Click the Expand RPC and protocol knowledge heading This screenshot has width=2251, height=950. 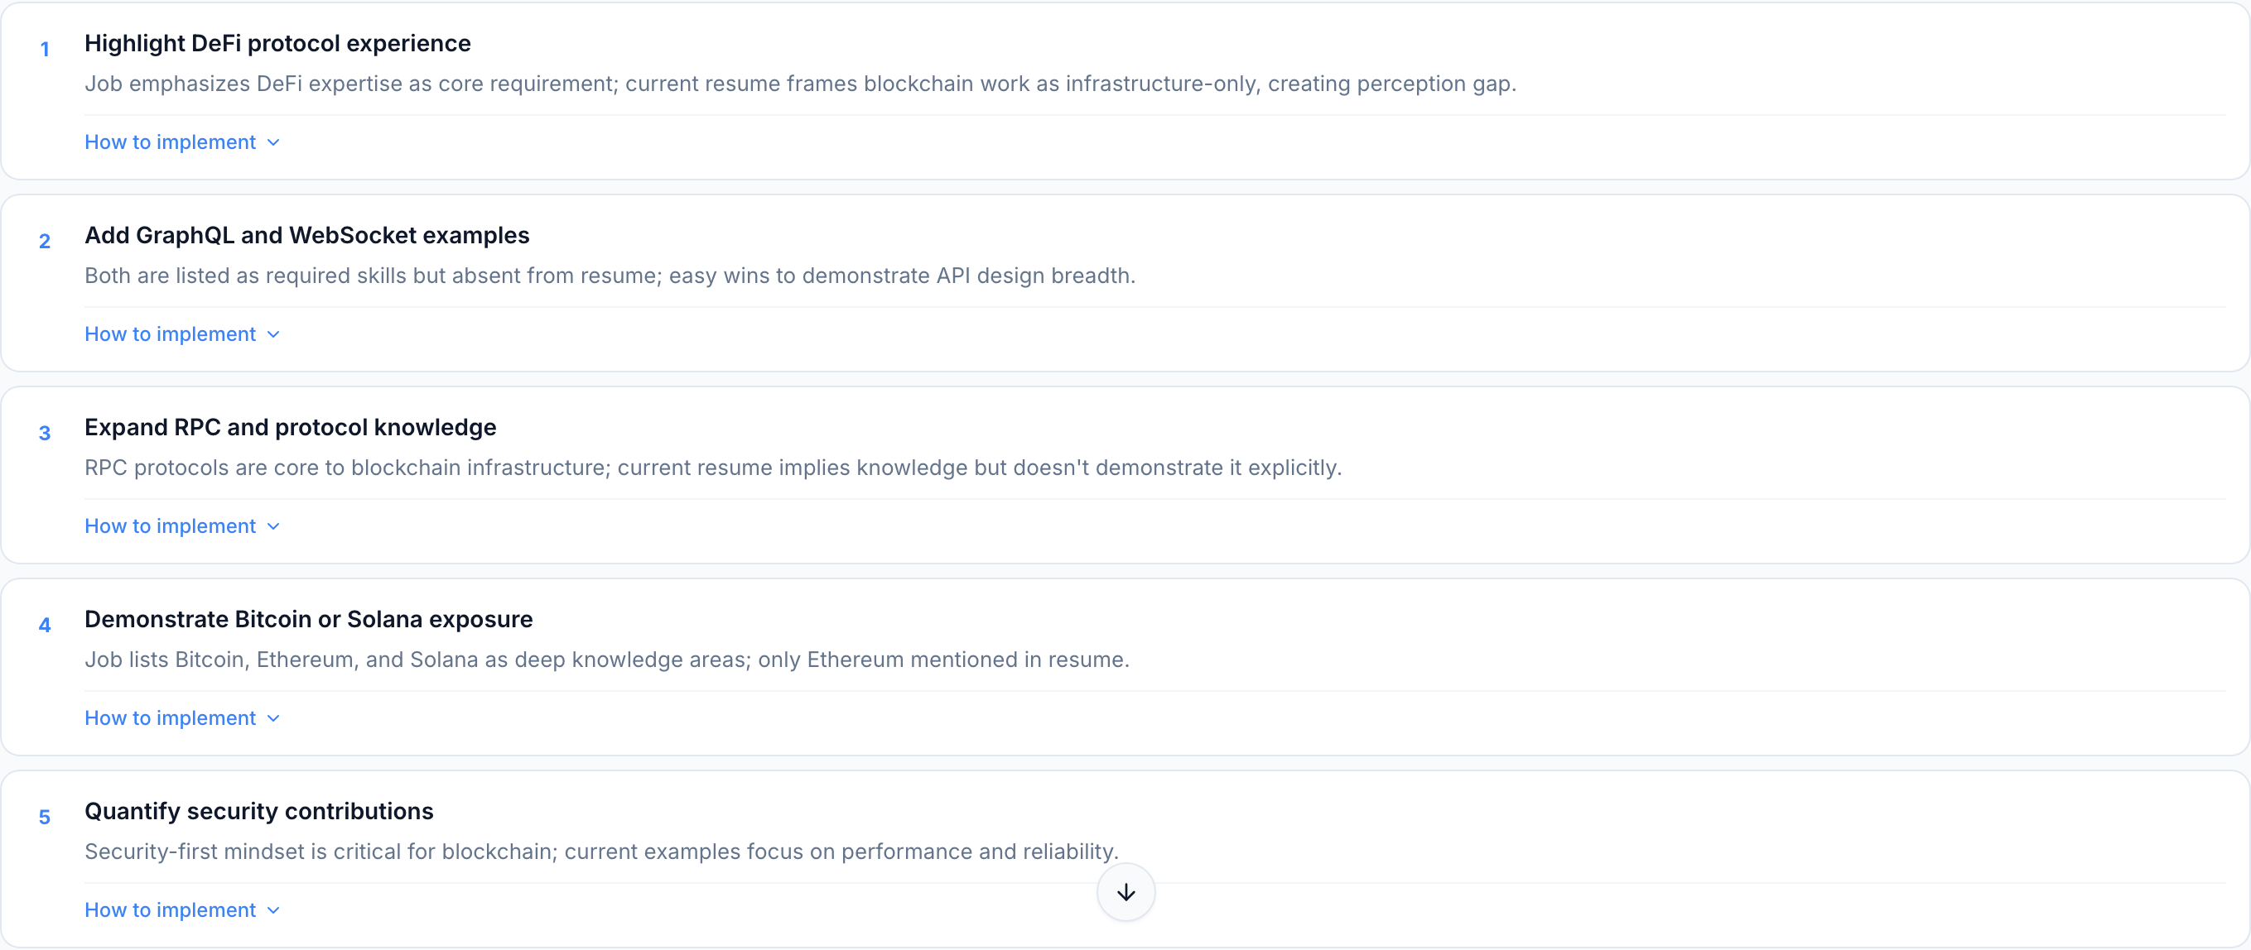290,427
